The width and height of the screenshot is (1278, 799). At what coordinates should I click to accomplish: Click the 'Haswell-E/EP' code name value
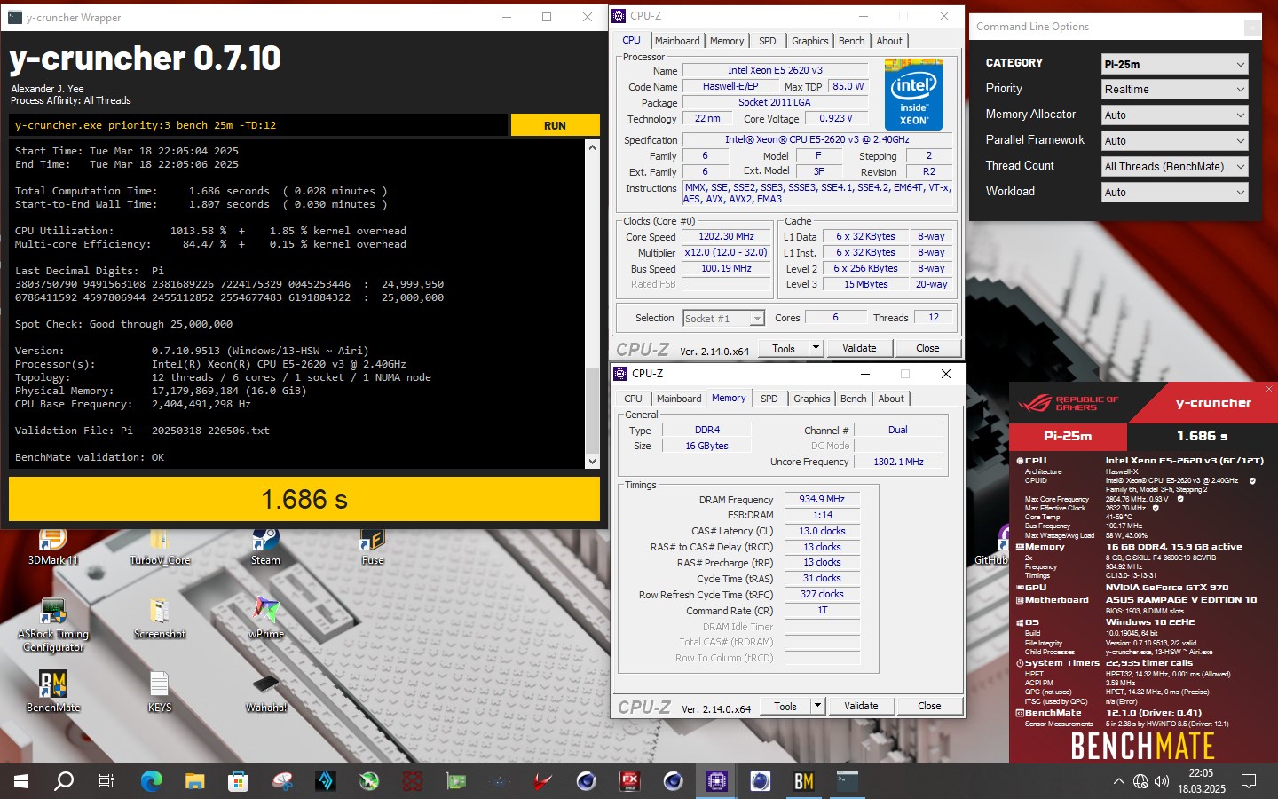tap(730, 86)
